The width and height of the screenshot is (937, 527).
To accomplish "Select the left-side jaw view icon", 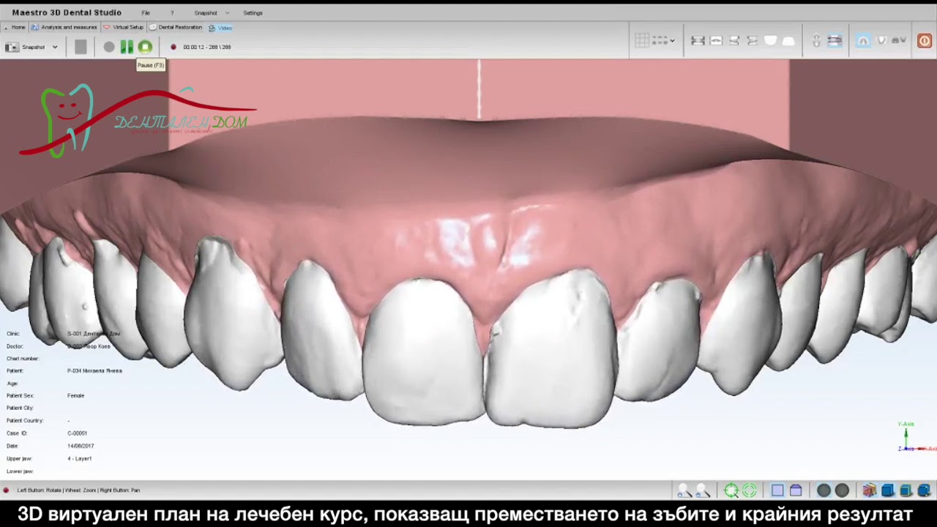I will point(752,41).
